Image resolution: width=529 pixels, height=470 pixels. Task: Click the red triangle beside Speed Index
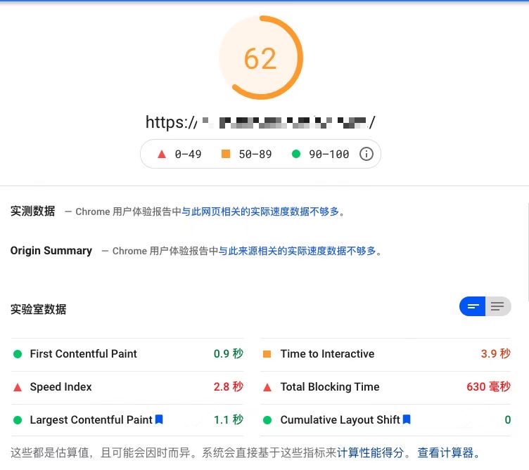[18, 387]
